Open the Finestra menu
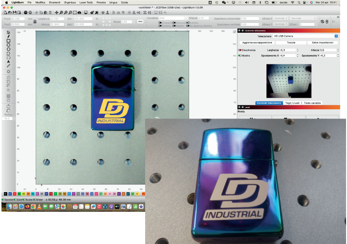Screen dimensions: 347x244 (x=101, y=2)
